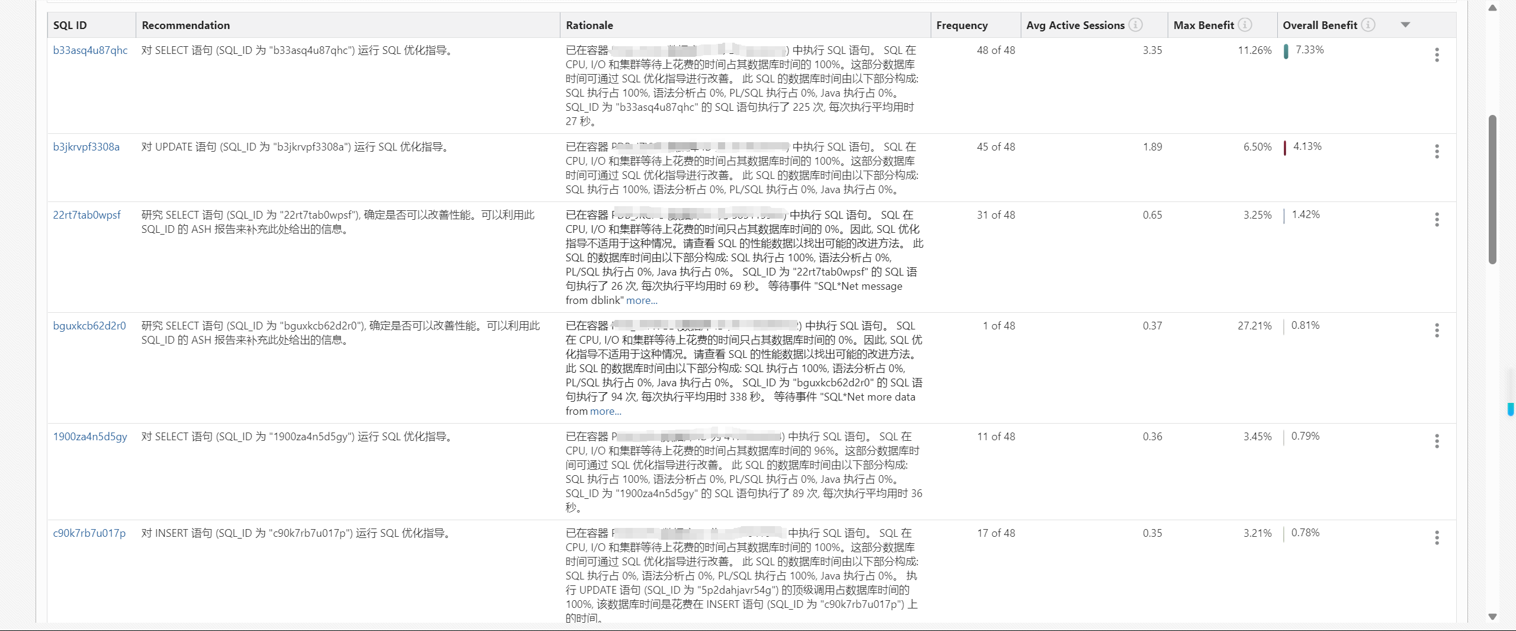The width and height of the screenshot is (1516, 631).
Task: Expand 'more...' in 22rt7tab0wpsf rationale
Action: [642, 300]
